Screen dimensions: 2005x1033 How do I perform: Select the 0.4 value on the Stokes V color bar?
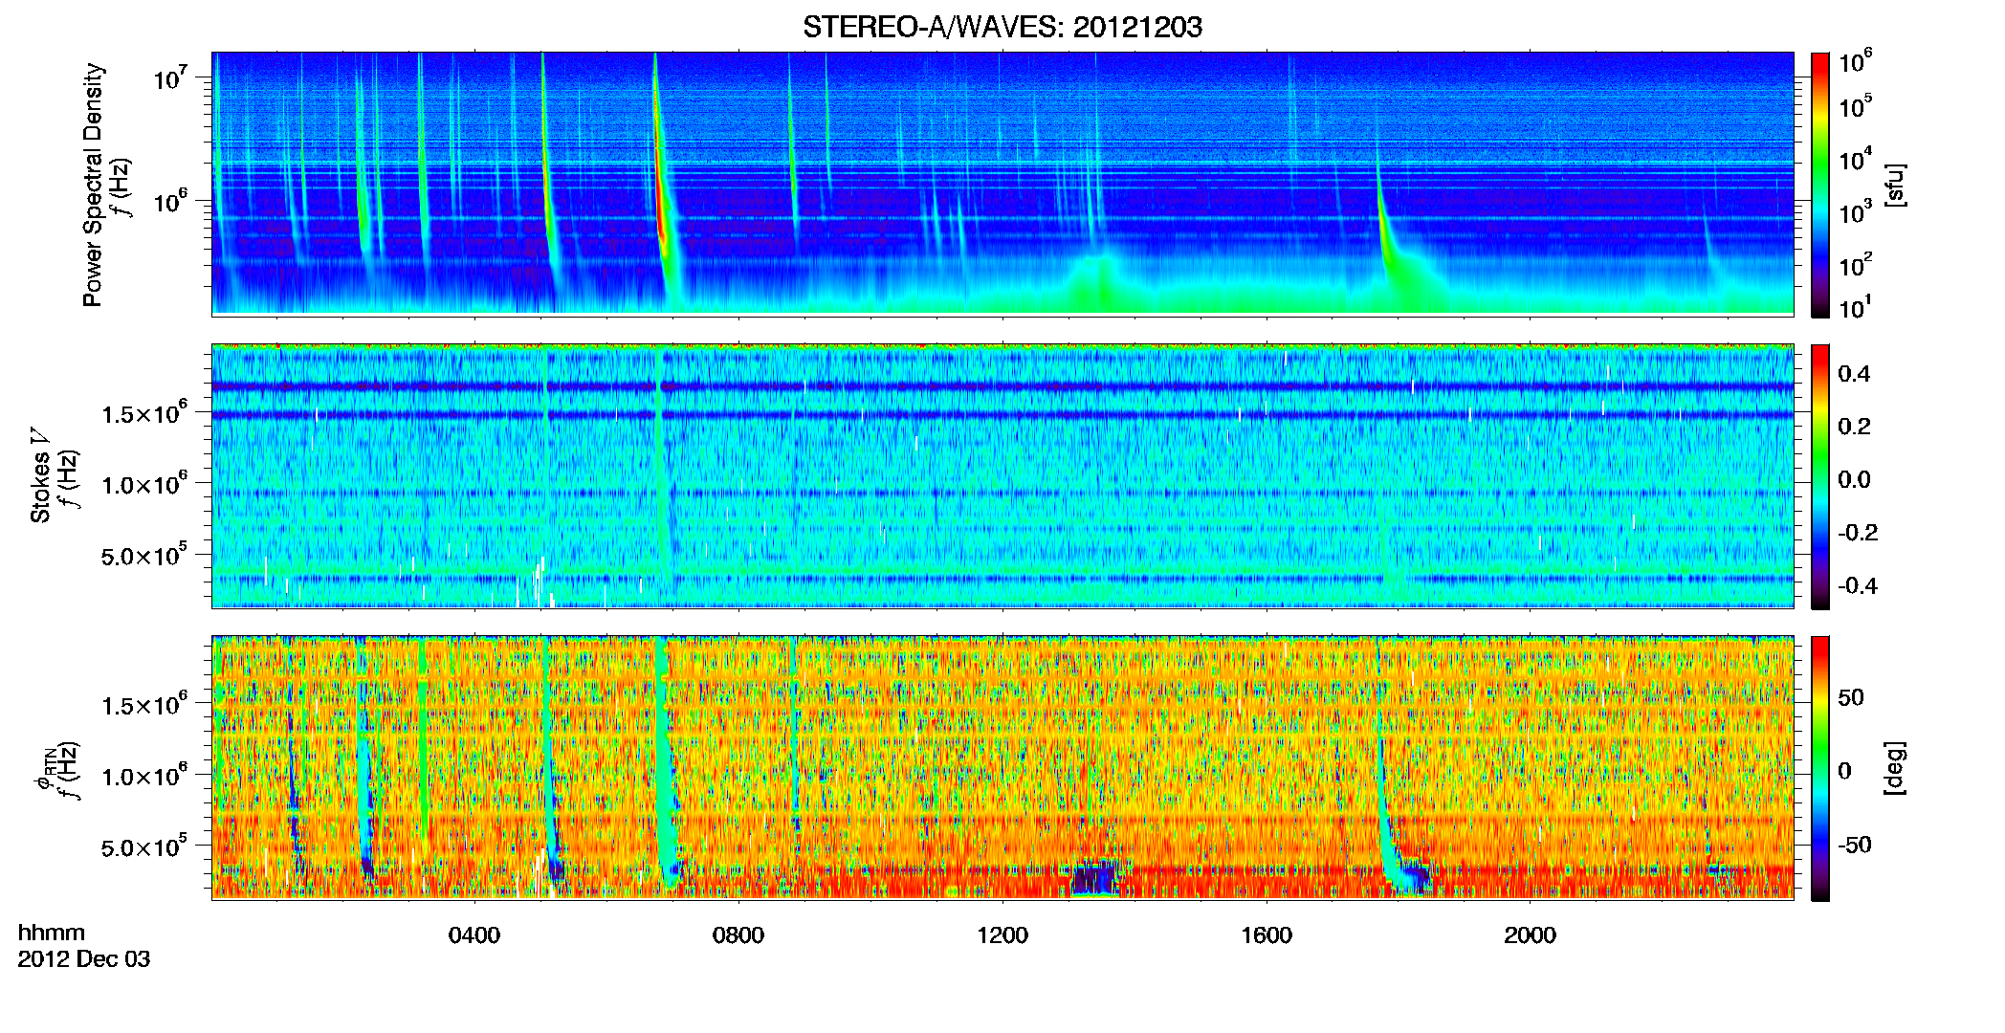[1854, 374]
